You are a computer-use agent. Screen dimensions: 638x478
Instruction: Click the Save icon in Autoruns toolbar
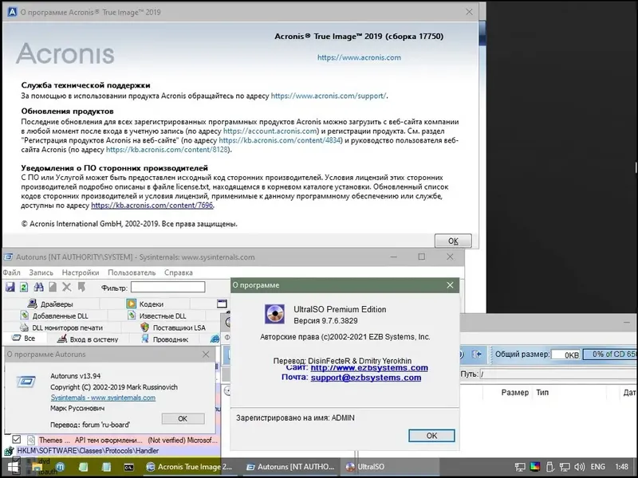(10, 285)
